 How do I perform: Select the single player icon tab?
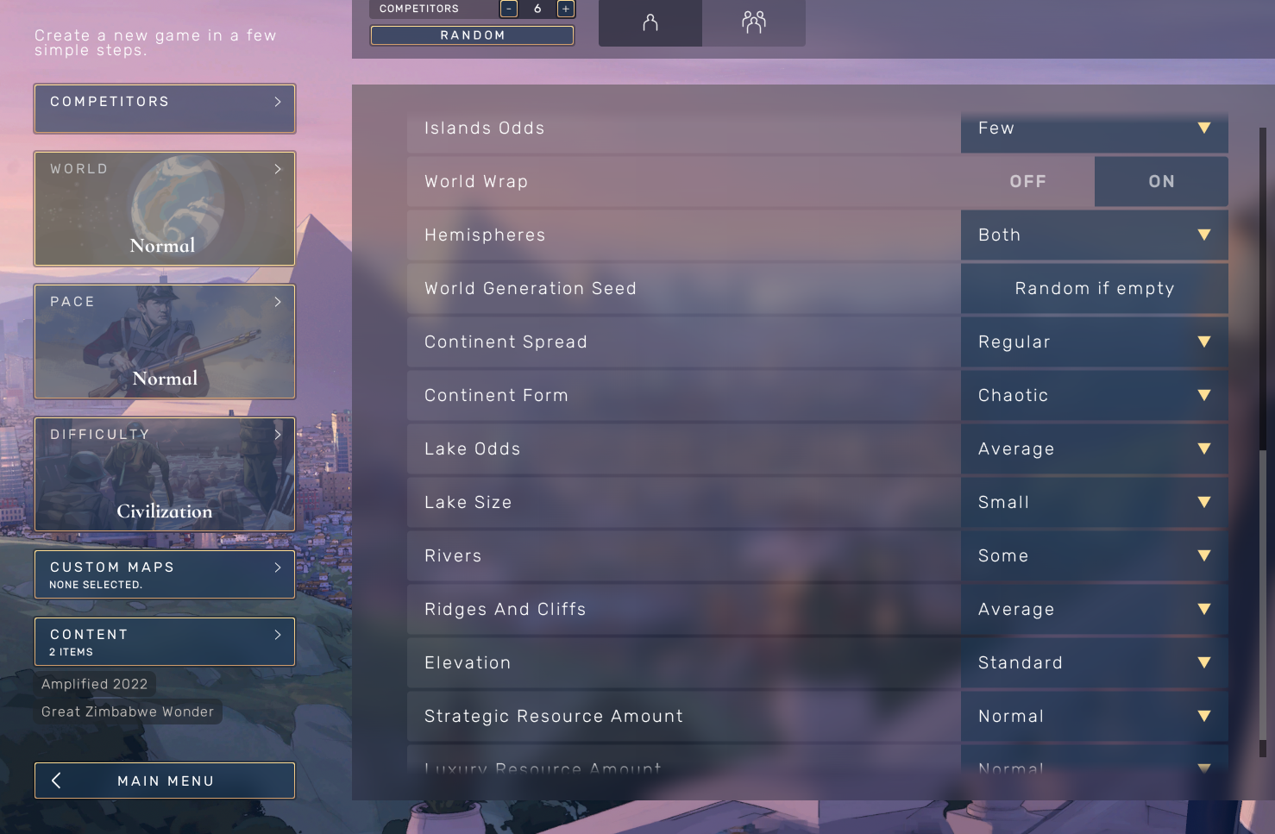point(650,22)
